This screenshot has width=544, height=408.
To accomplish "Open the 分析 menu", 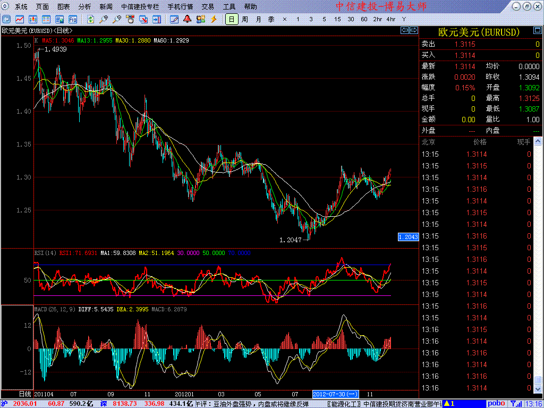I will (x=84, y=6).
